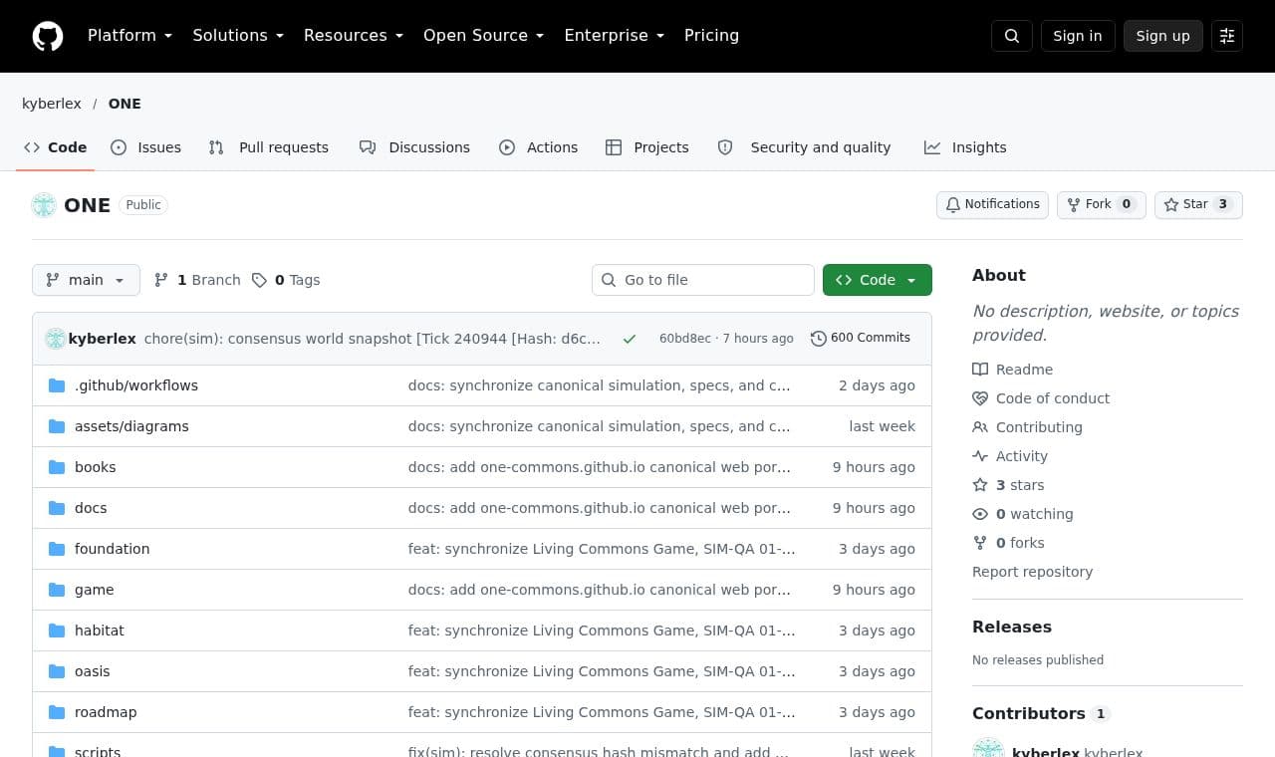Expand the Solutions menu

tap(238, 36)
